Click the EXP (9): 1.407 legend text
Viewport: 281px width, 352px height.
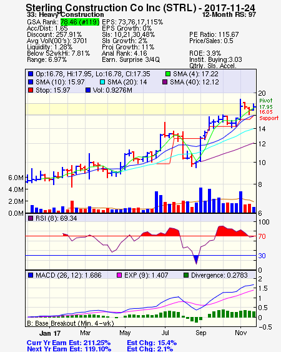point(146,275)
